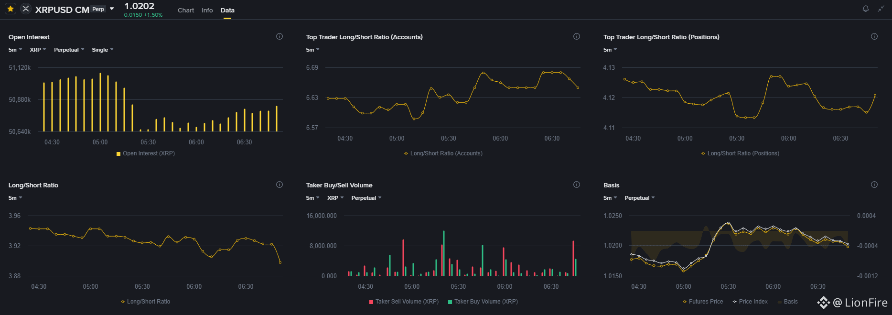Open the notification bell icon
This screenshot has width=892, height=315.
[x=865, y=9]
